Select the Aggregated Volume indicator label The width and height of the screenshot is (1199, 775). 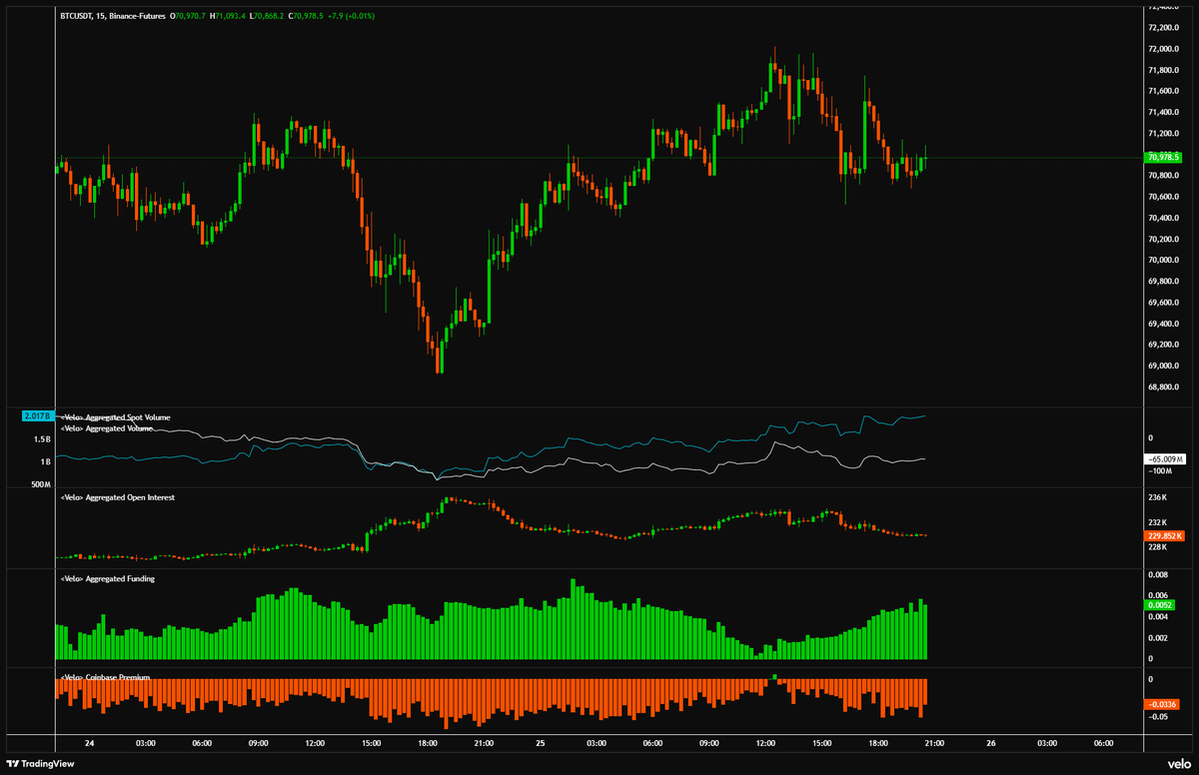pos(107,428)
